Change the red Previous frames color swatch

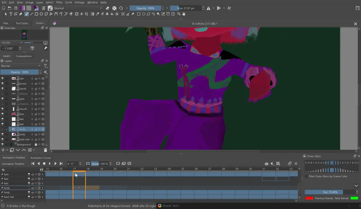(309, 198)
